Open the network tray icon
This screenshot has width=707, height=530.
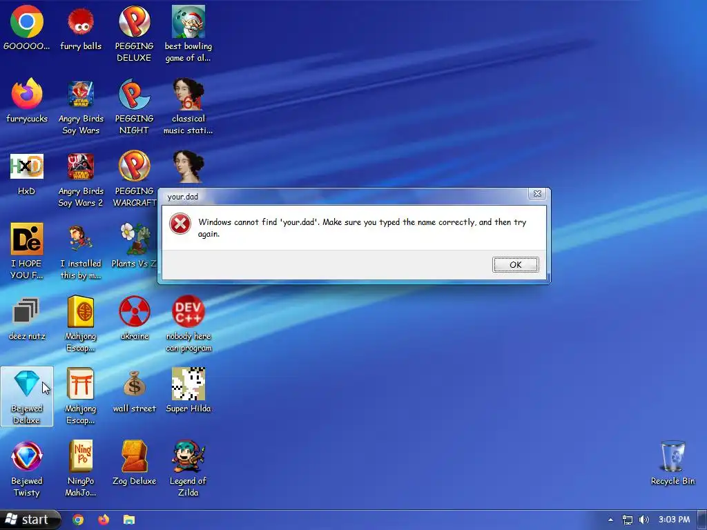tap(627, 520)
